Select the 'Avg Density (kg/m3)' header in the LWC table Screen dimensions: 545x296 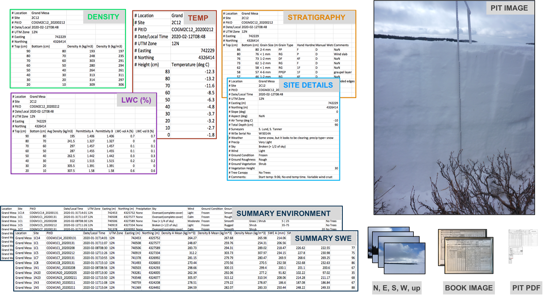point(60,131)
